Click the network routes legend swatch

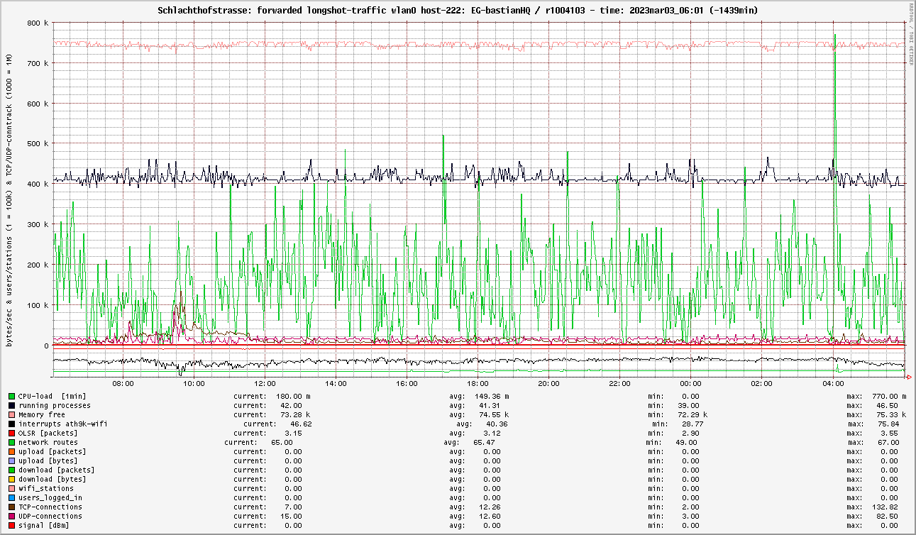click(x=12, y=442)
